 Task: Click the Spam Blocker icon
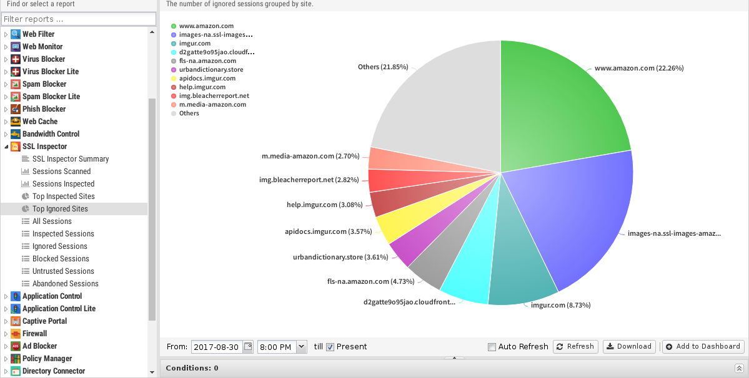point(16,84)
